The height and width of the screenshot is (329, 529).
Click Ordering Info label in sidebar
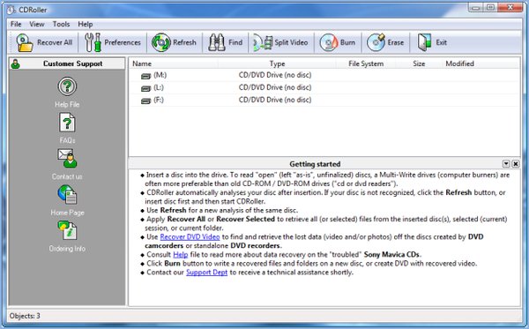click(x=67, y=249)
